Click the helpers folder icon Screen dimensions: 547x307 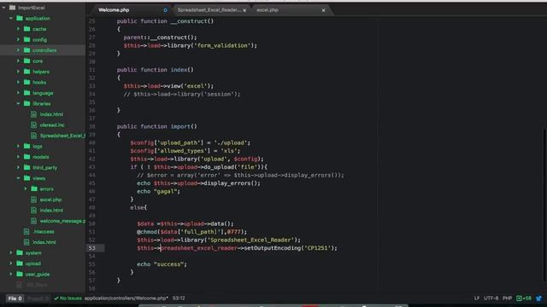pos(26,72)
